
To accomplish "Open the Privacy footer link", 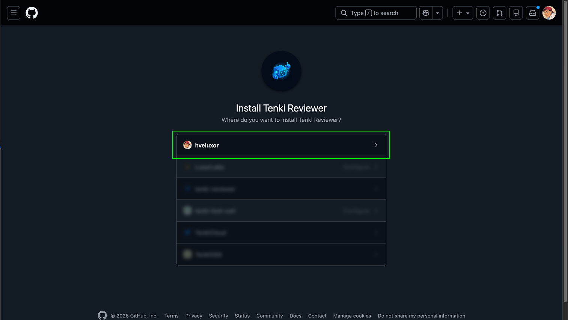I will 194,316.
